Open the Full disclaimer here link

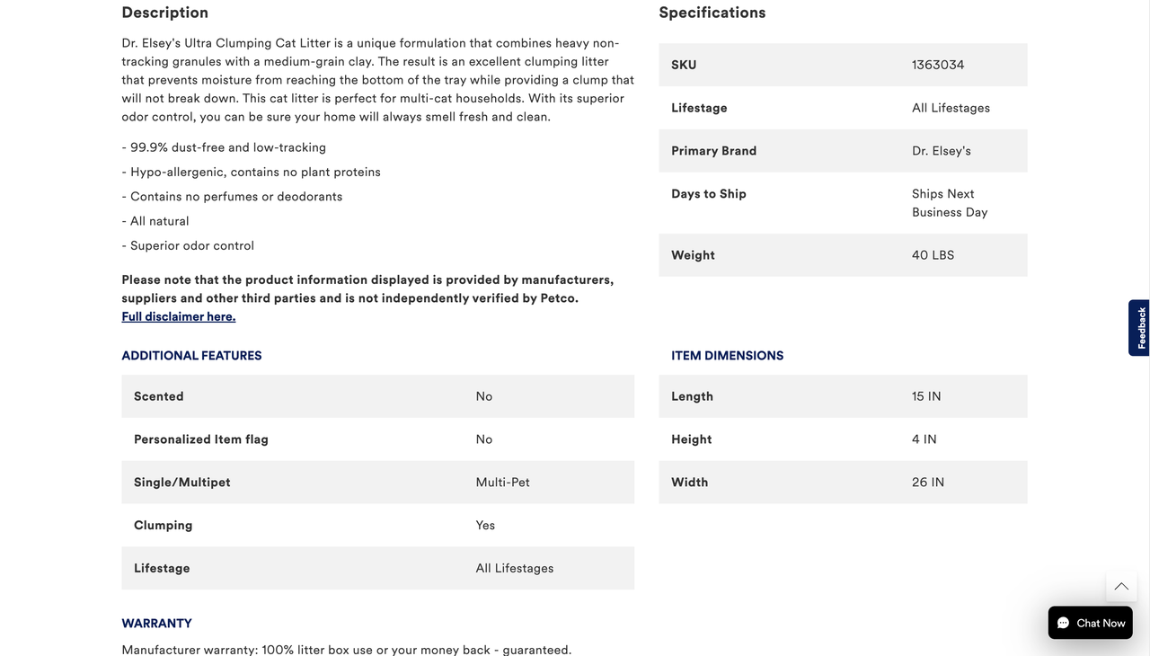coord(179,316)
